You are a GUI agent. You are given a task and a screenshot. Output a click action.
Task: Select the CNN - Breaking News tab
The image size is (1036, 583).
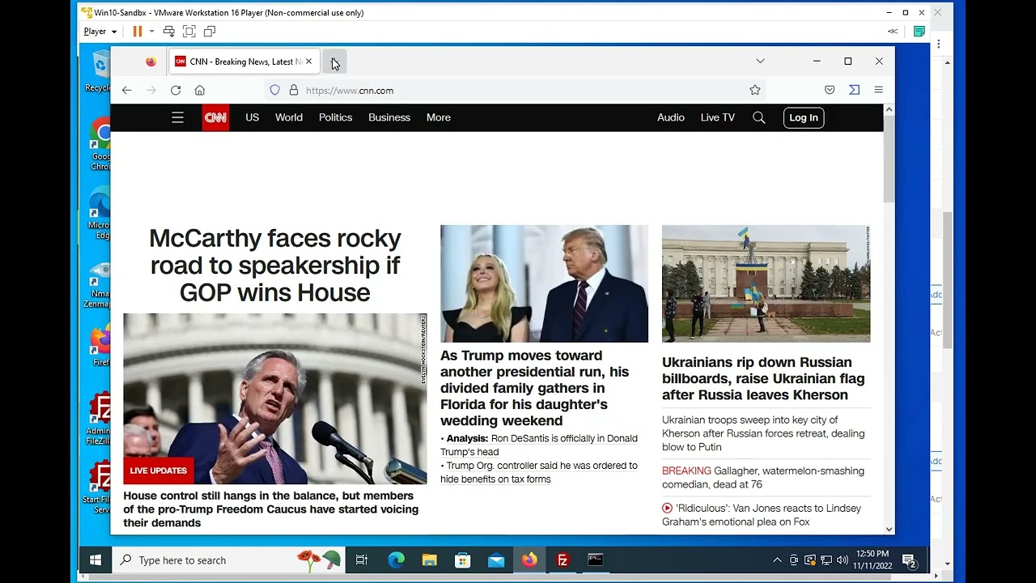(x=243, y=62)
